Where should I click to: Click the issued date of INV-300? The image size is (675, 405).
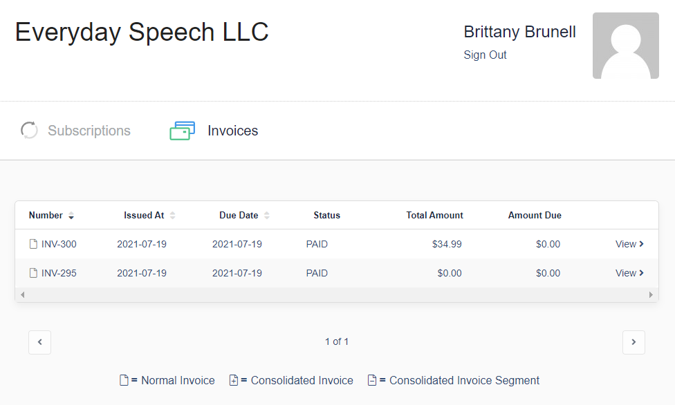[x=142, y=244]
